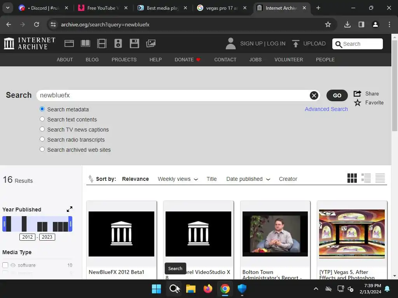398x298 pixels.
Task: Open File Explorer from taskbar
Action: (x=190, y=289)
